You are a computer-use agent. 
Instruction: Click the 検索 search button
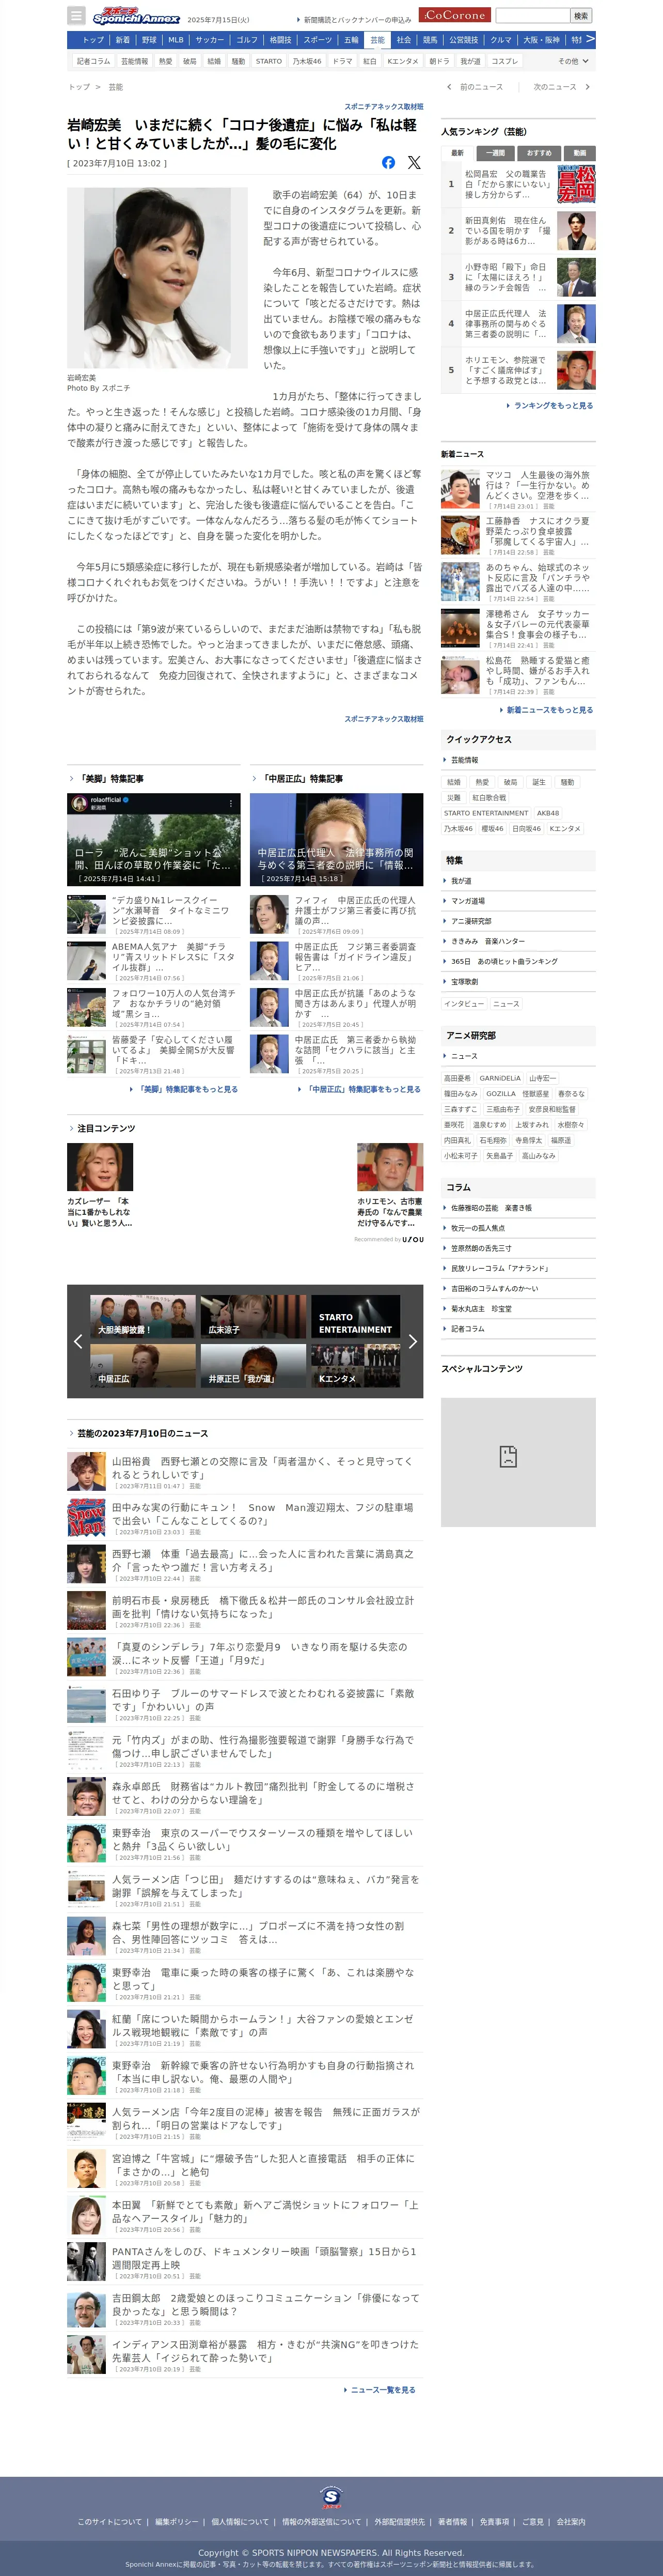[x=581, y=16]
